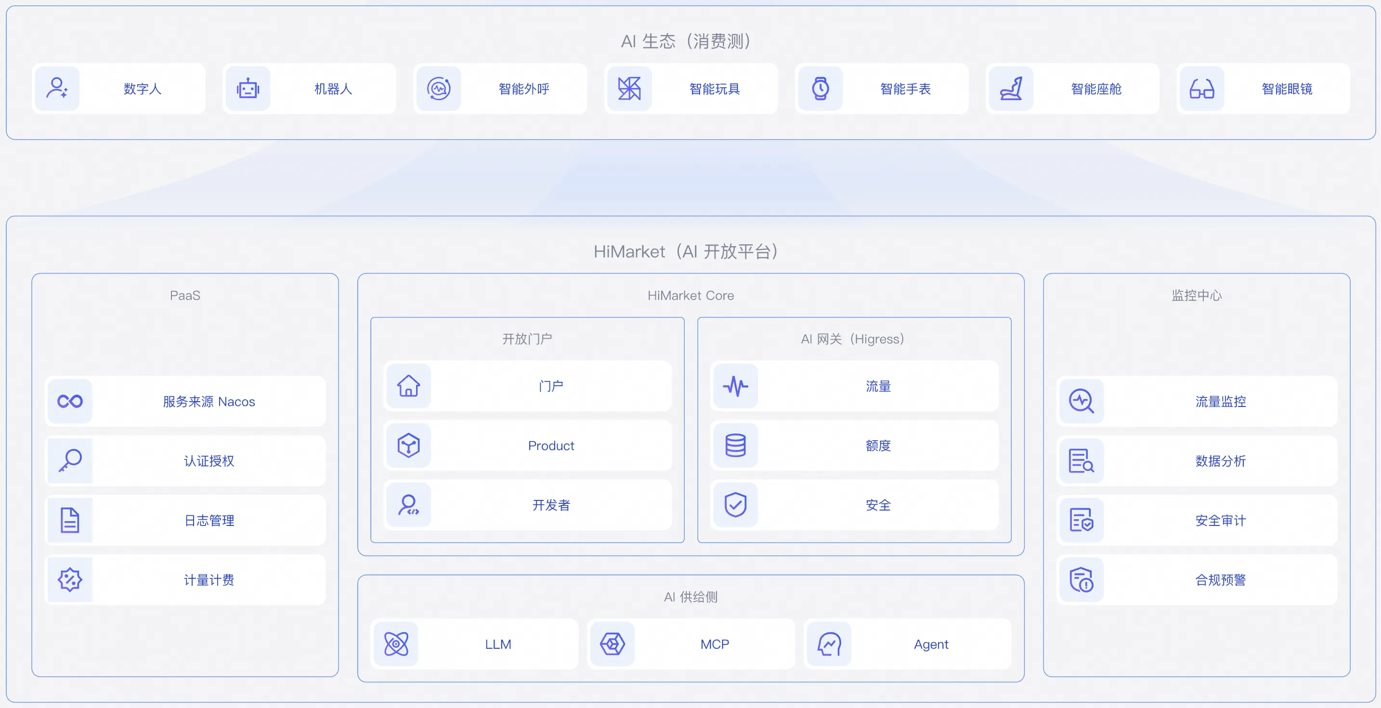This screenshot has height=708, width=1381.
Task: Select the Agent card label
Action: 931,644
